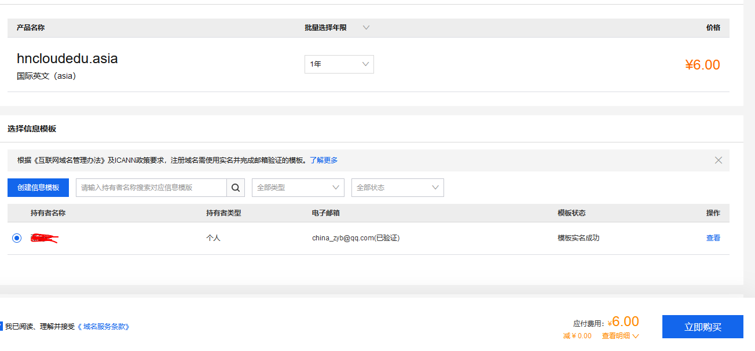
Task: Click the ¥6.00 price in product row
Action: click(x=702, y=65)
